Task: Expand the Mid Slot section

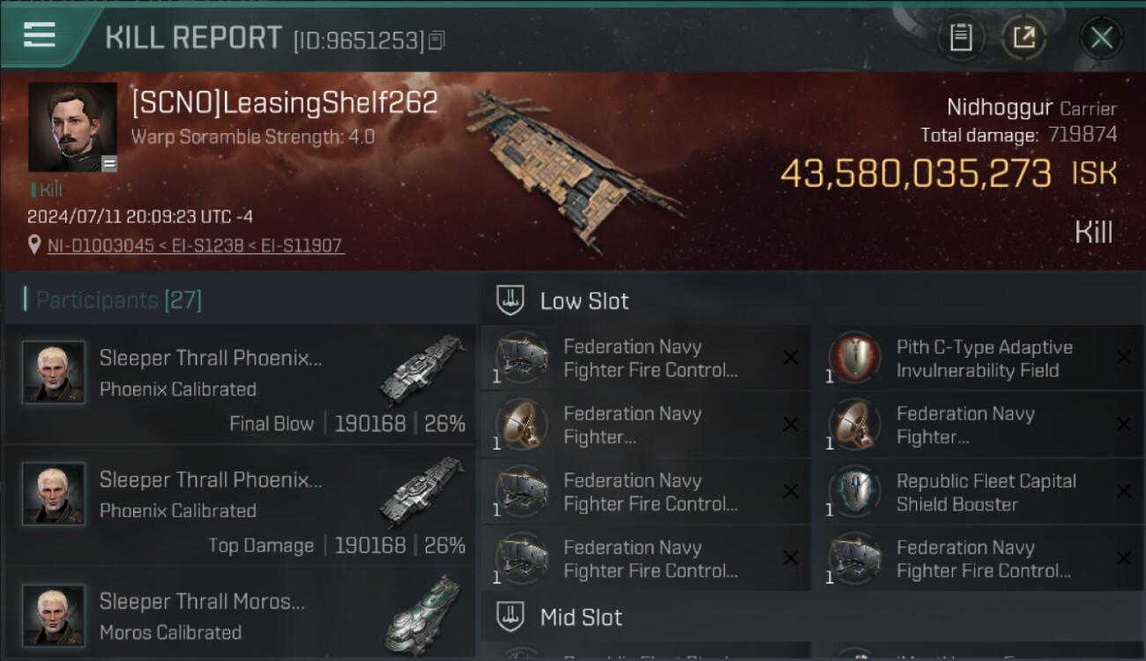Action: pyautogui.click(x=581, y=617)
